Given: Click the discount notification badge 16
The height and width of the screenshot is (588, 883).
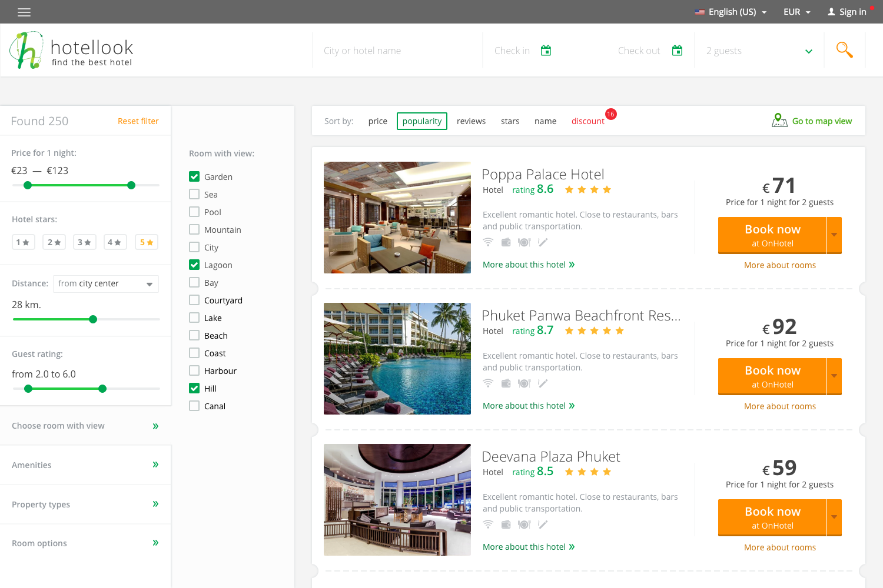Looking at the screenshot, I should pyautogui.click(x=610, y=114).
